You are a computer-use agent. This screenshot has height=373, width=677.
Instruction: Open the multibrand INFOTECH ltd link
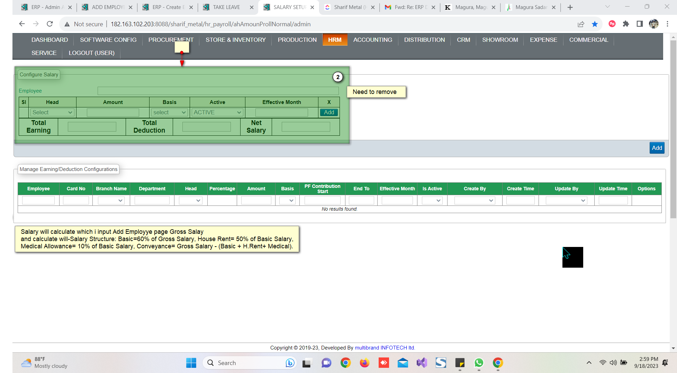[x=385, y=348]
